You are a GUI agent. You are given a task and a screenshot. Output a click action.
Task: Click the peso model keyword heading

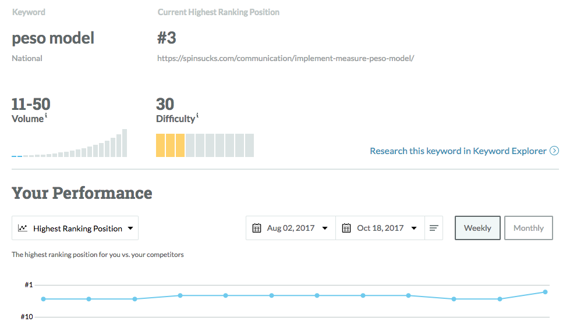(53, 38)
